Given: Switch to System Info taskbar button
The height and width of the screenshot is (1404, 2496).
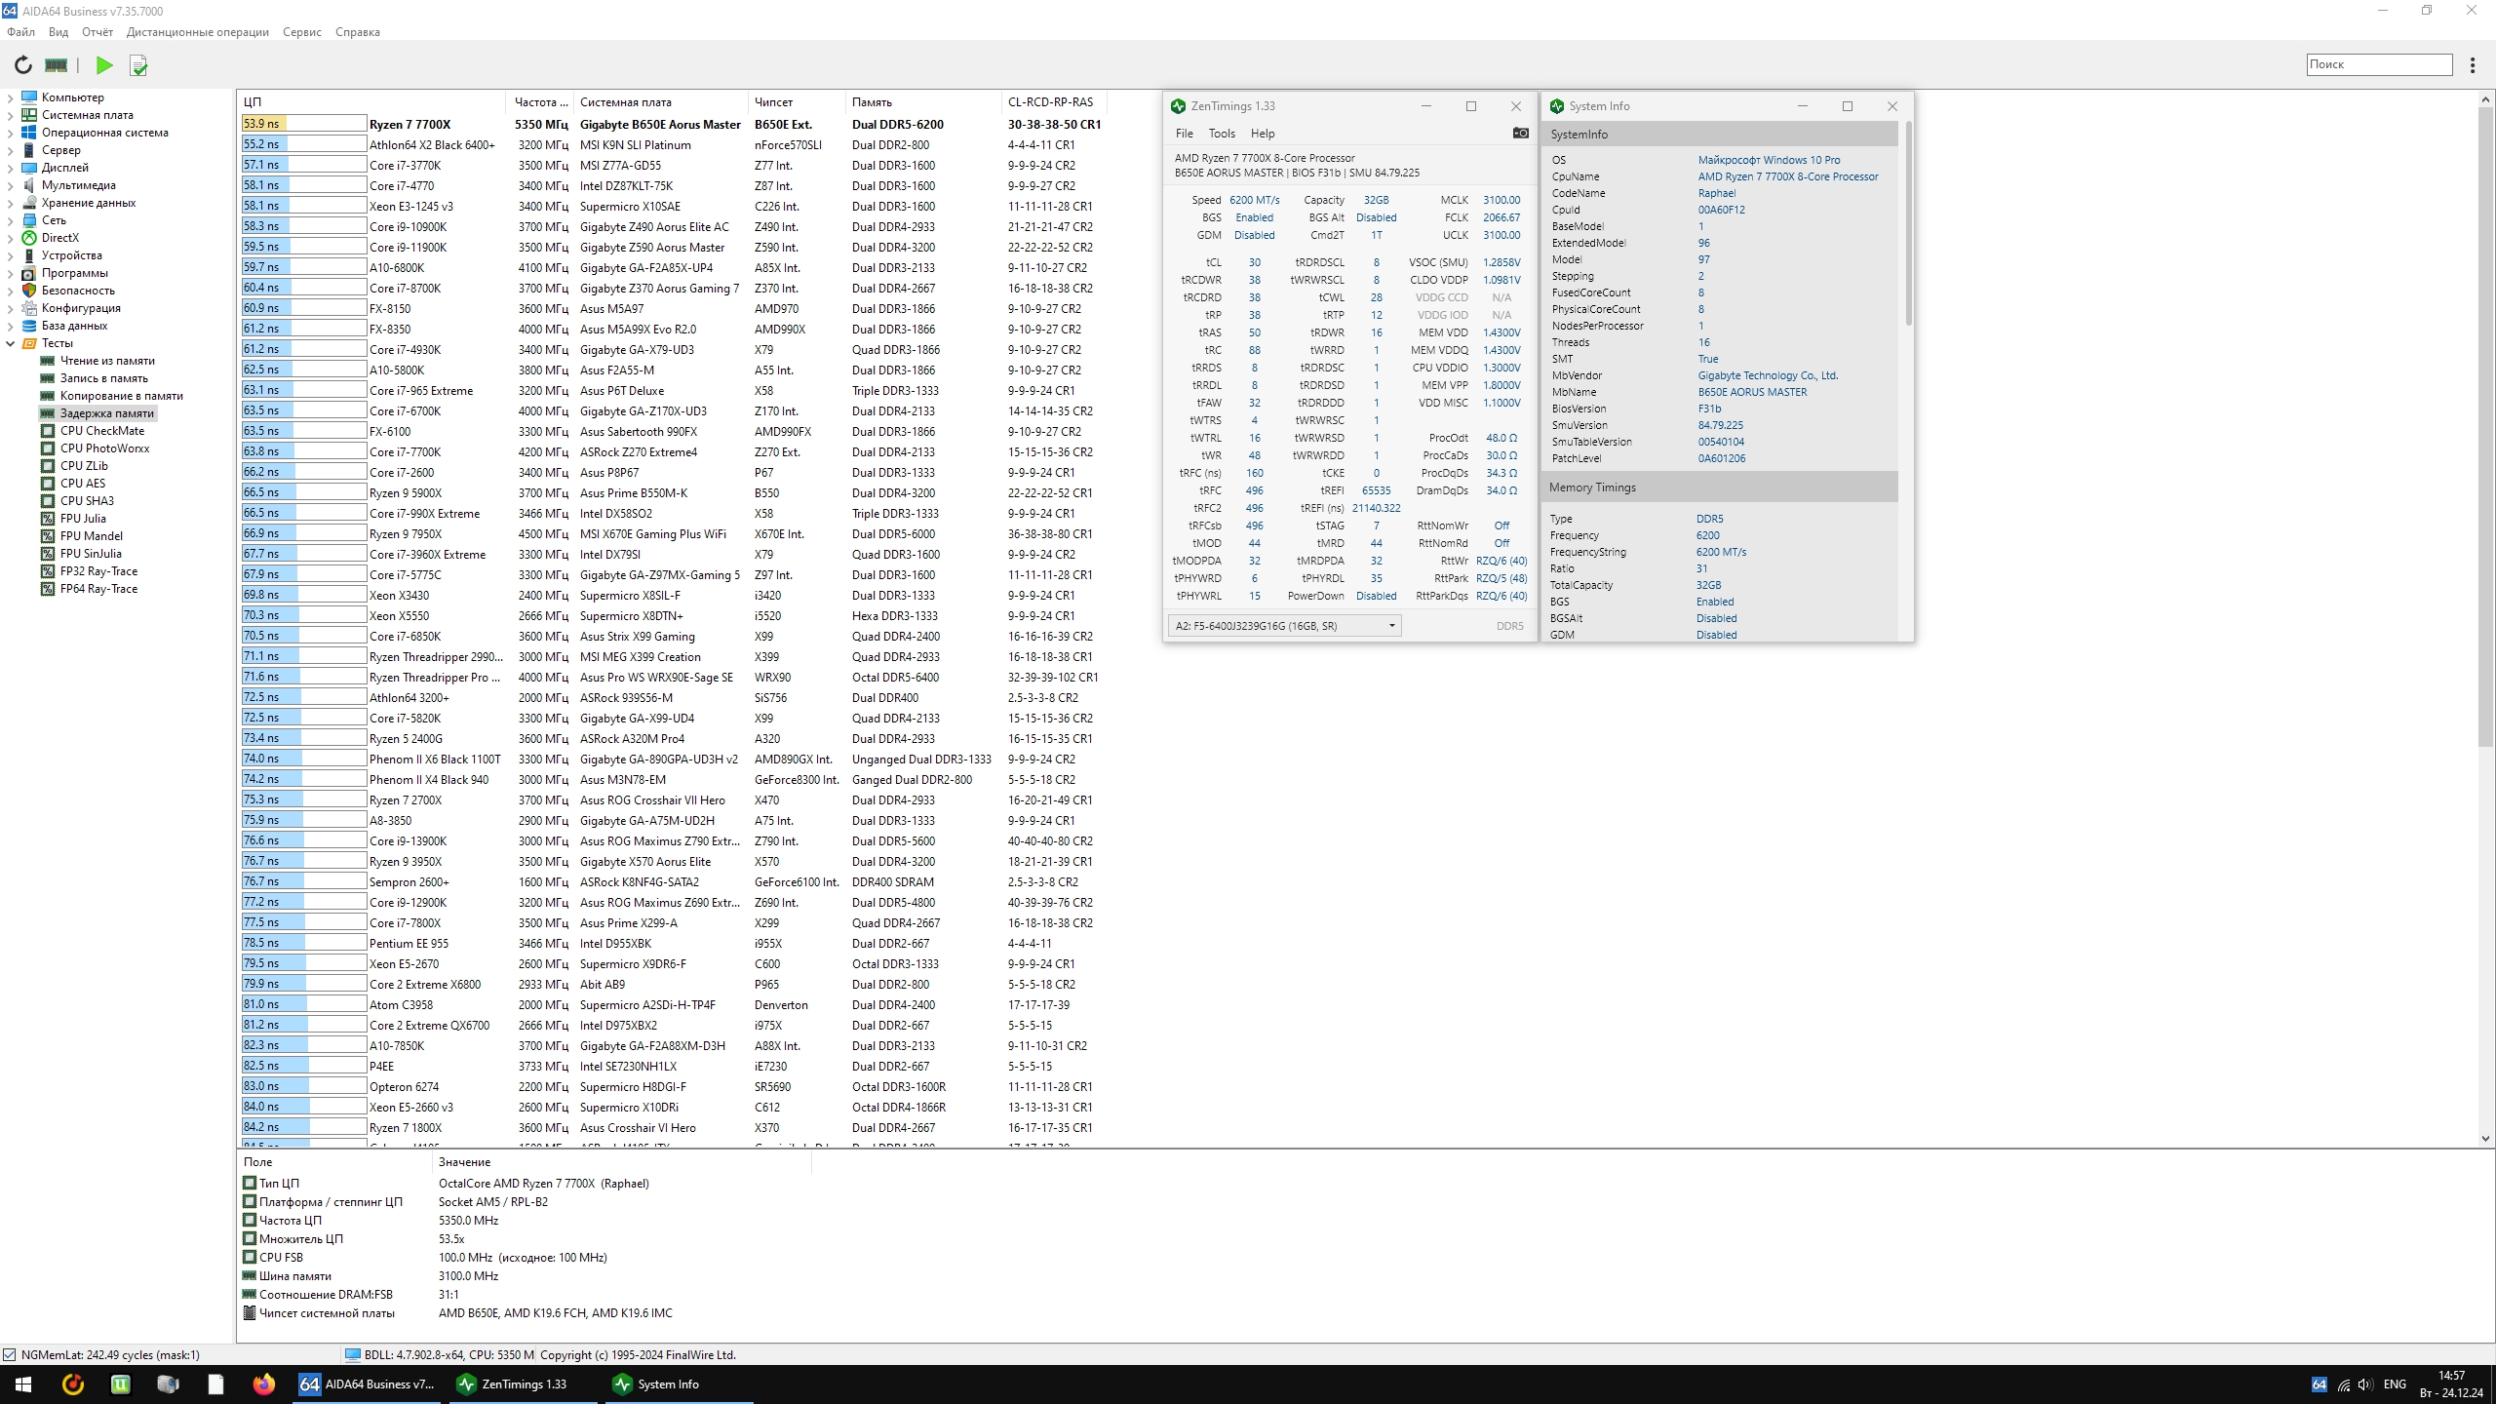Looking at the screenshot, I should pyautogui.click(x=668, y=1384).
